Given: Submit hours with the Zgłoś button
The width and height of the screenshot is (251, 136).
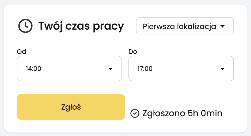Looking at the screenshot, I should tap(71, 107).
